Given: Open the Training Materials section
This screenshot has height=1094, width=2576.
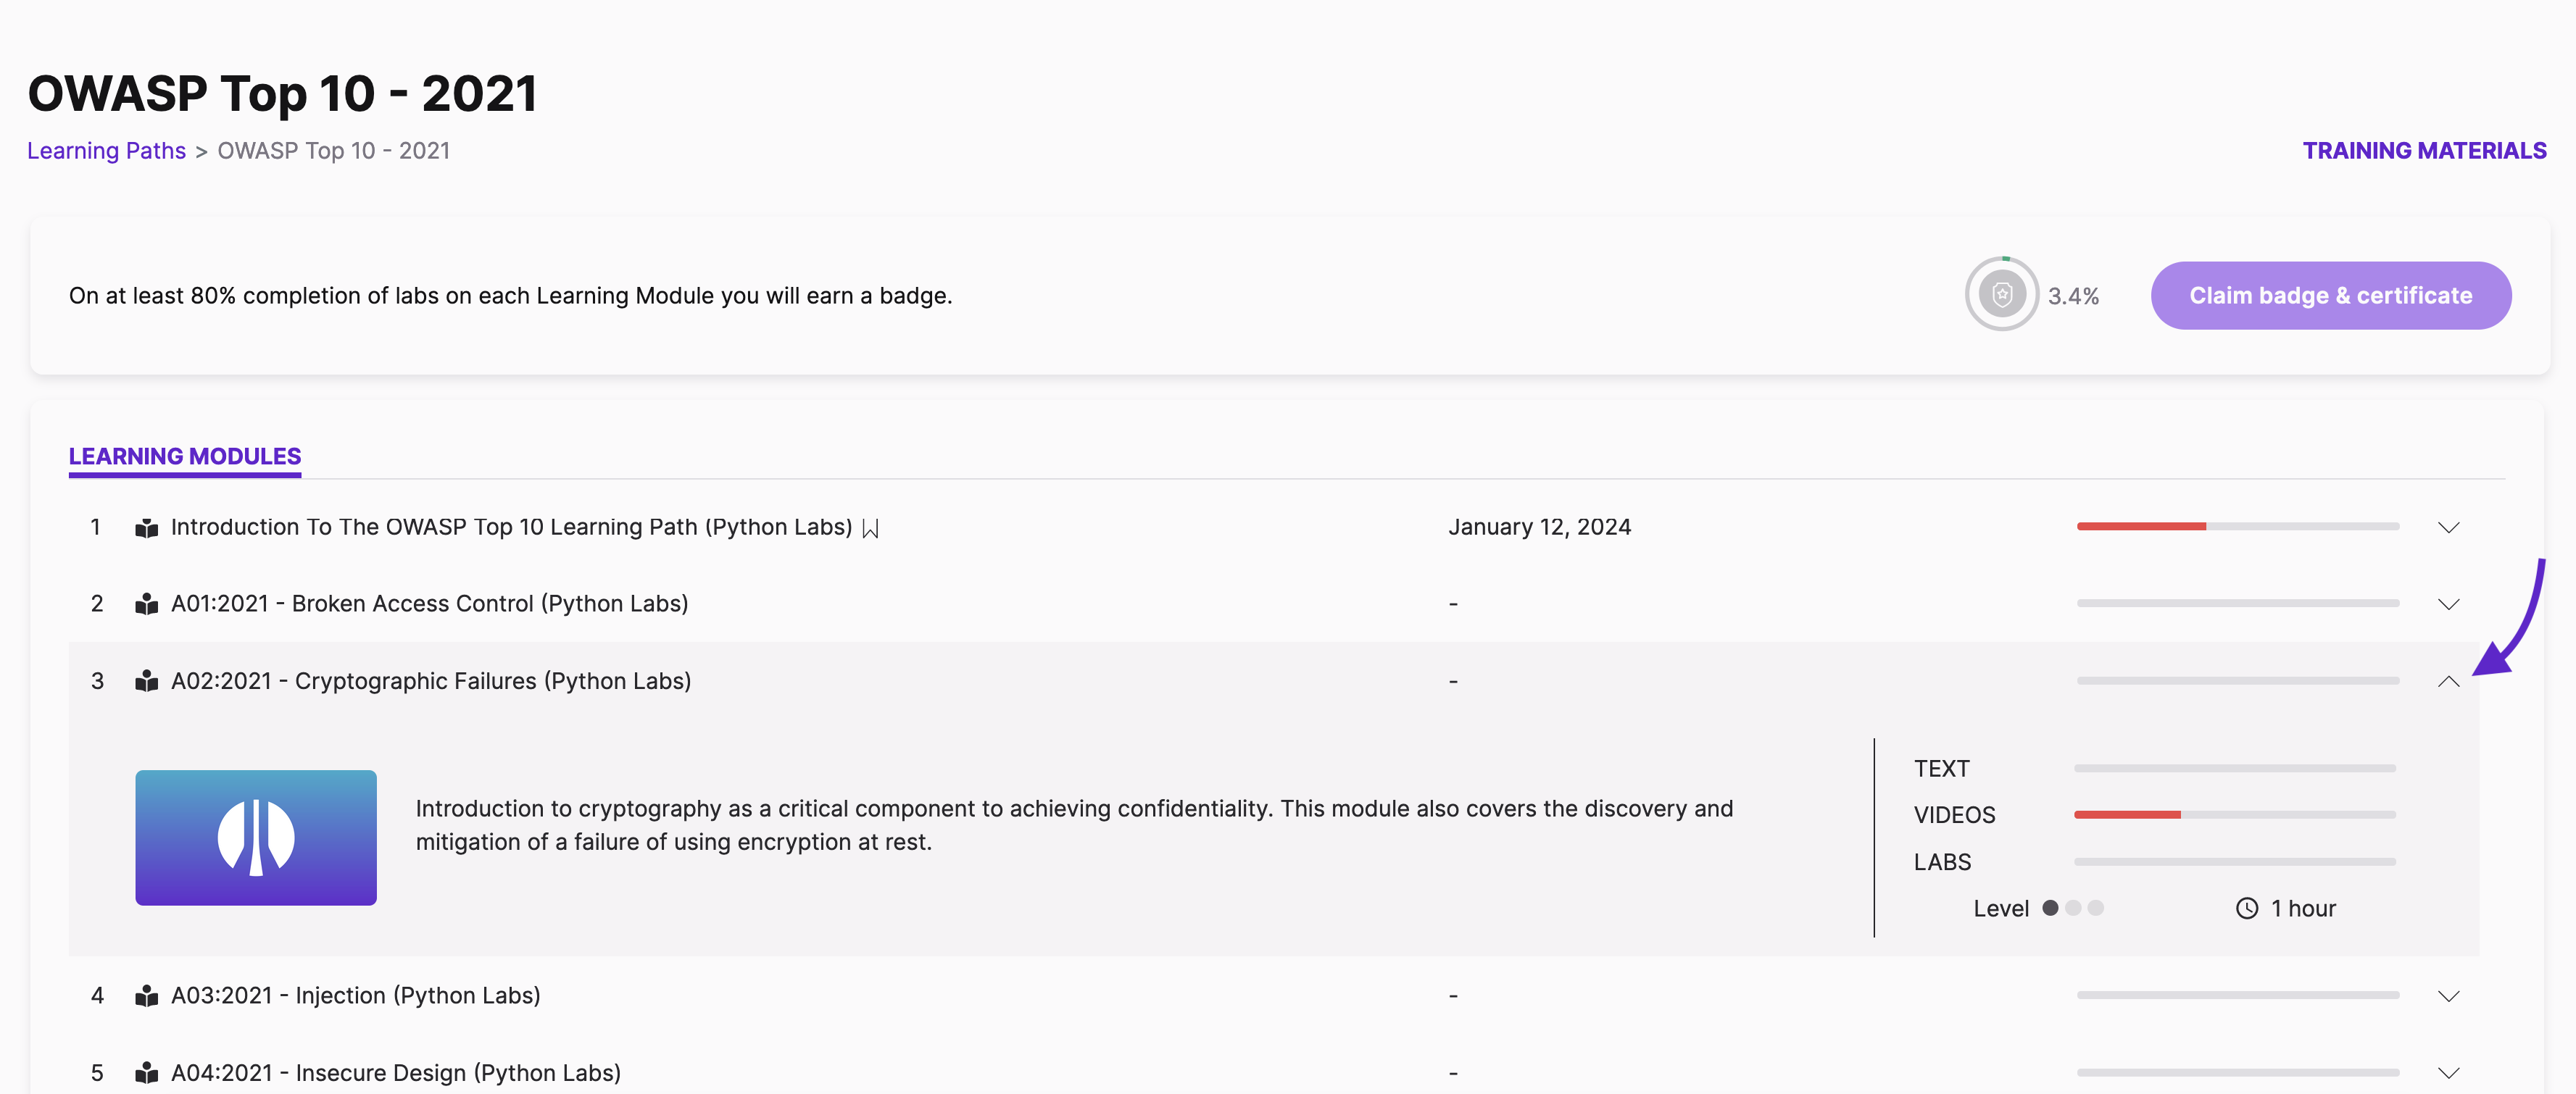Looking at the screenshot, I should pyautogui.click(x=2424, y=150).
